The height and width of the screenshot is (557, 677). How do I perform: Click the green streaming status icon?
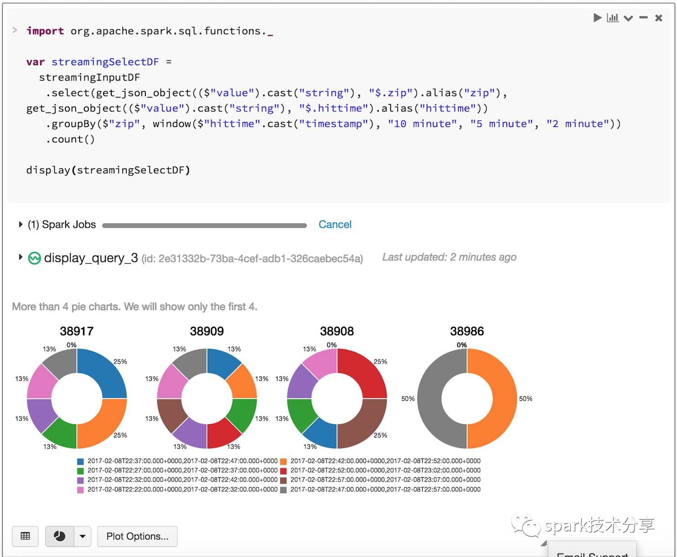pos(34,258)
